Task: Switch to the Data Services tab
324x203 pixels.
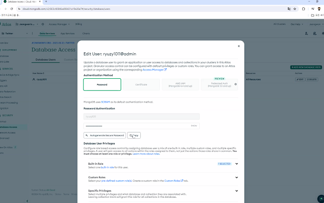Action: 47,34
